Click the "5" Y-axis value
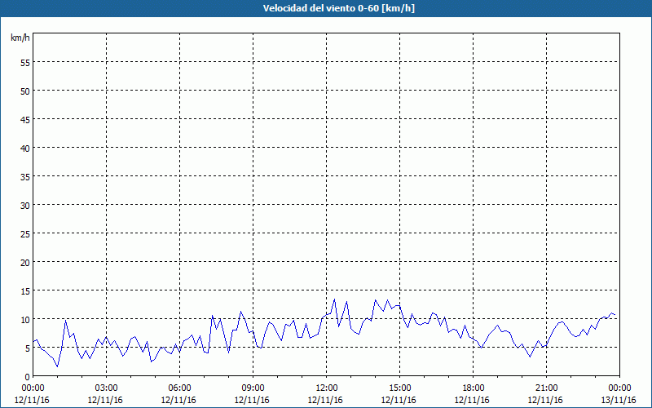The image size is (652, 408). pyautogui.click(x=28, y=348)
